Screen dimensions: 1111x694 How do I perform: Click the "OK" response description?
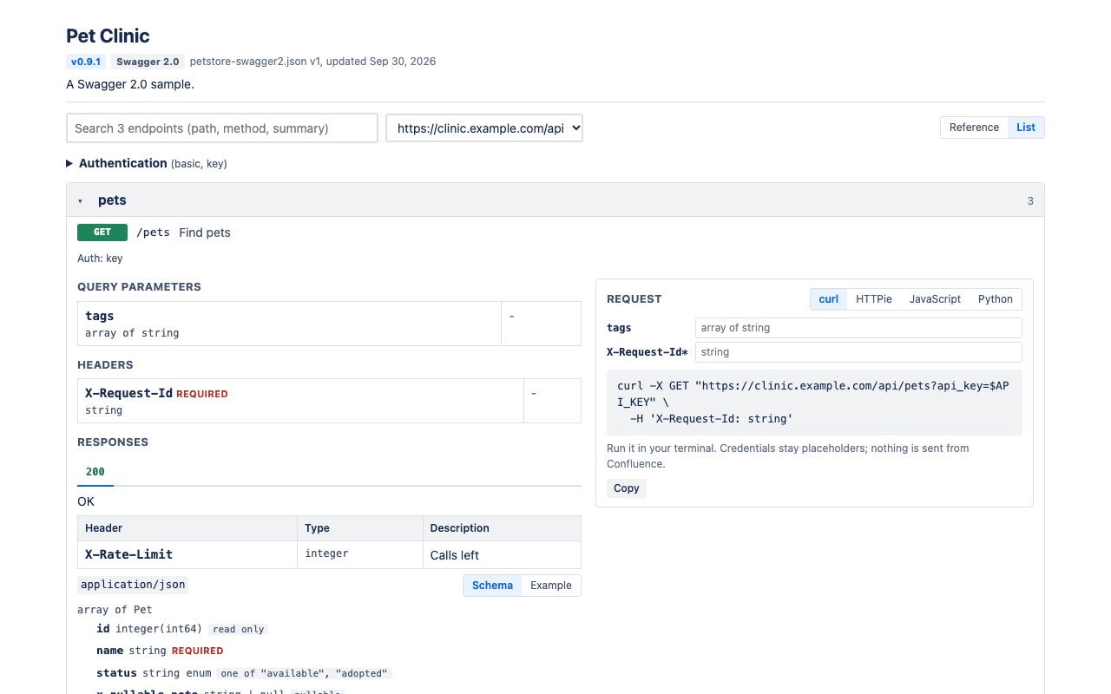[x=86, y=501]
